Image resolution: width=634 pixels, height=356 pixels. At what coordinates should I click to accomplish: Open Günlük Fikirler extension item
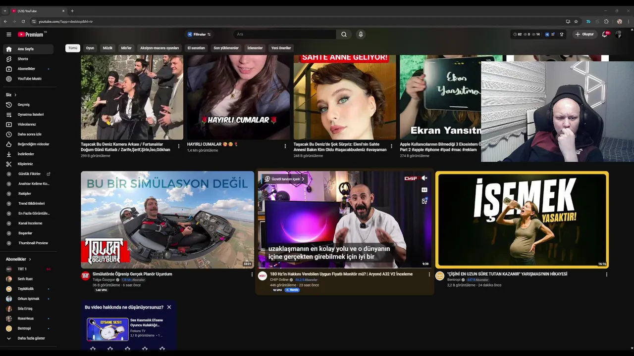(x=29, y=174)
